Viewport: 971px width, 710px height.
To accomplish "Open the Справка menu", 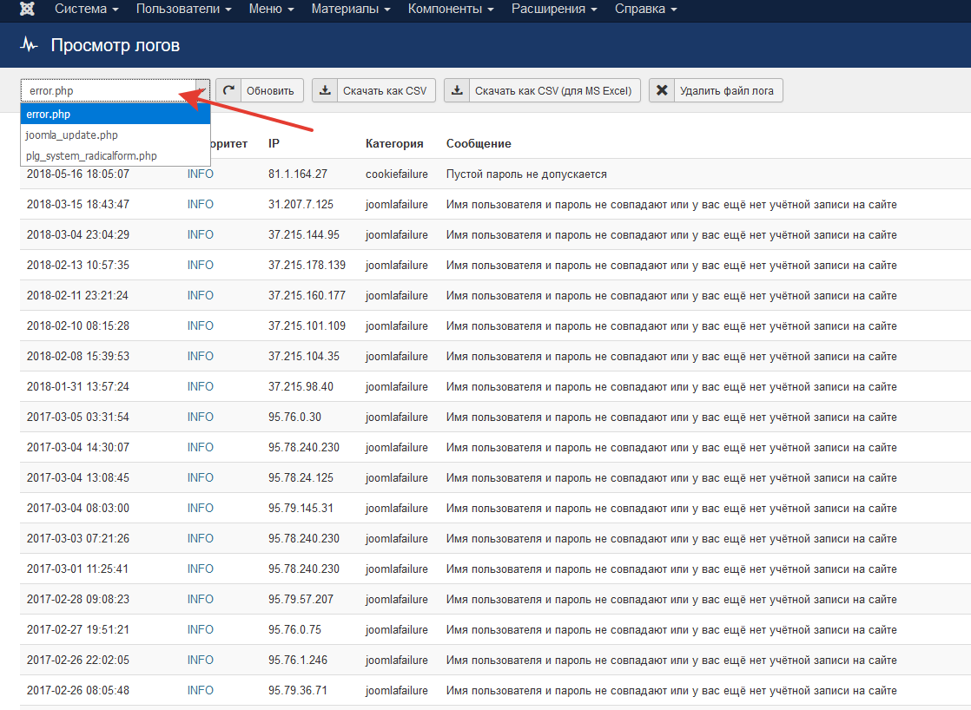I will click(645, 9).
